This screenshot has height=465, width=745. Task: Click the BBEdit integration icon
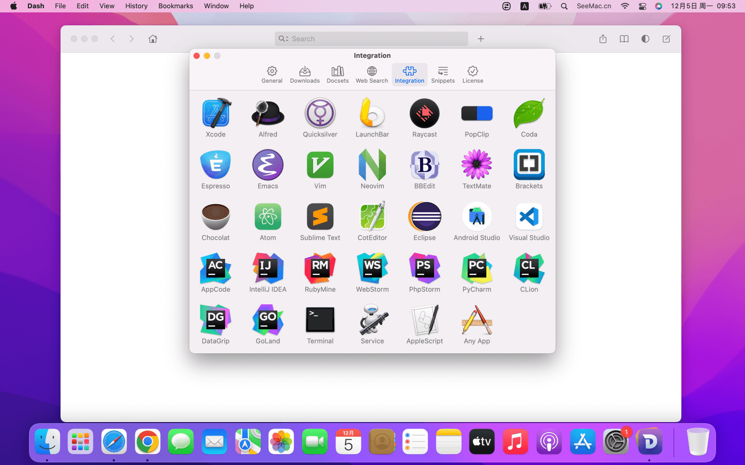[425, 165]
